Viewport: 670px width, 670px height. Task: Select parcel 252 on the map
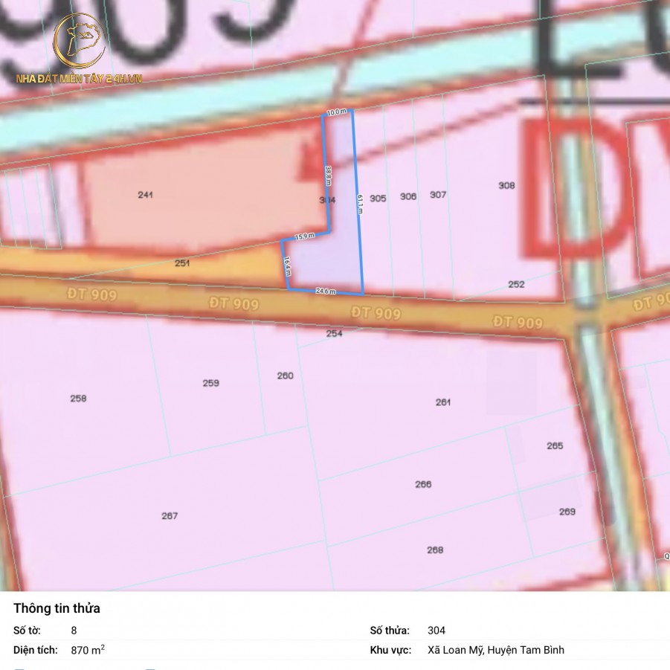[x=516, y=284]
